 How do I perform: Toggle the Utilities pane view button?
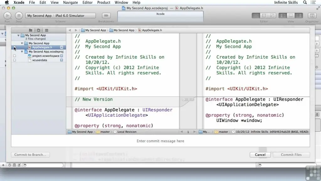click(299, 16)
